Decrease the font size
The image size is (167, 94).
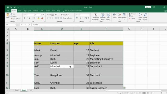coord(44,15)
